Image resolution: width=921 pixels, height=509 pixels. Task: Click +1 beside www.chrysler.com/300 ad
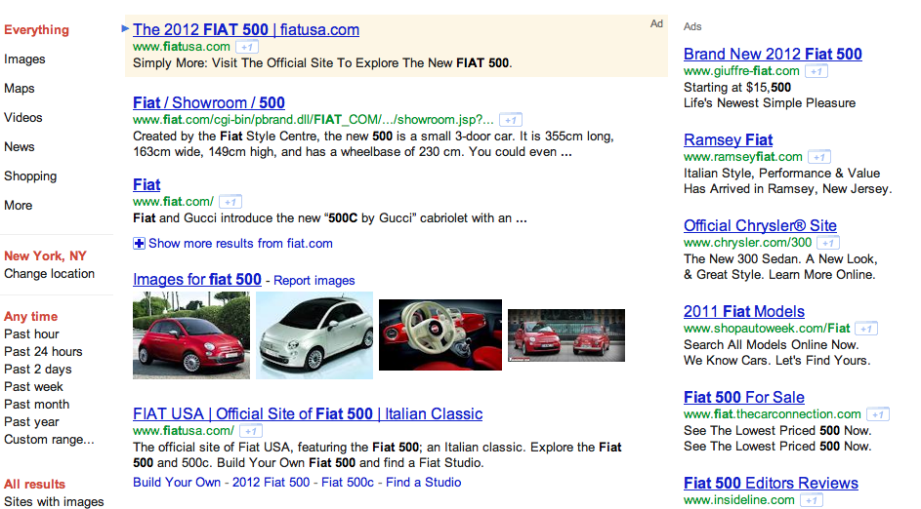coord(828,243)
